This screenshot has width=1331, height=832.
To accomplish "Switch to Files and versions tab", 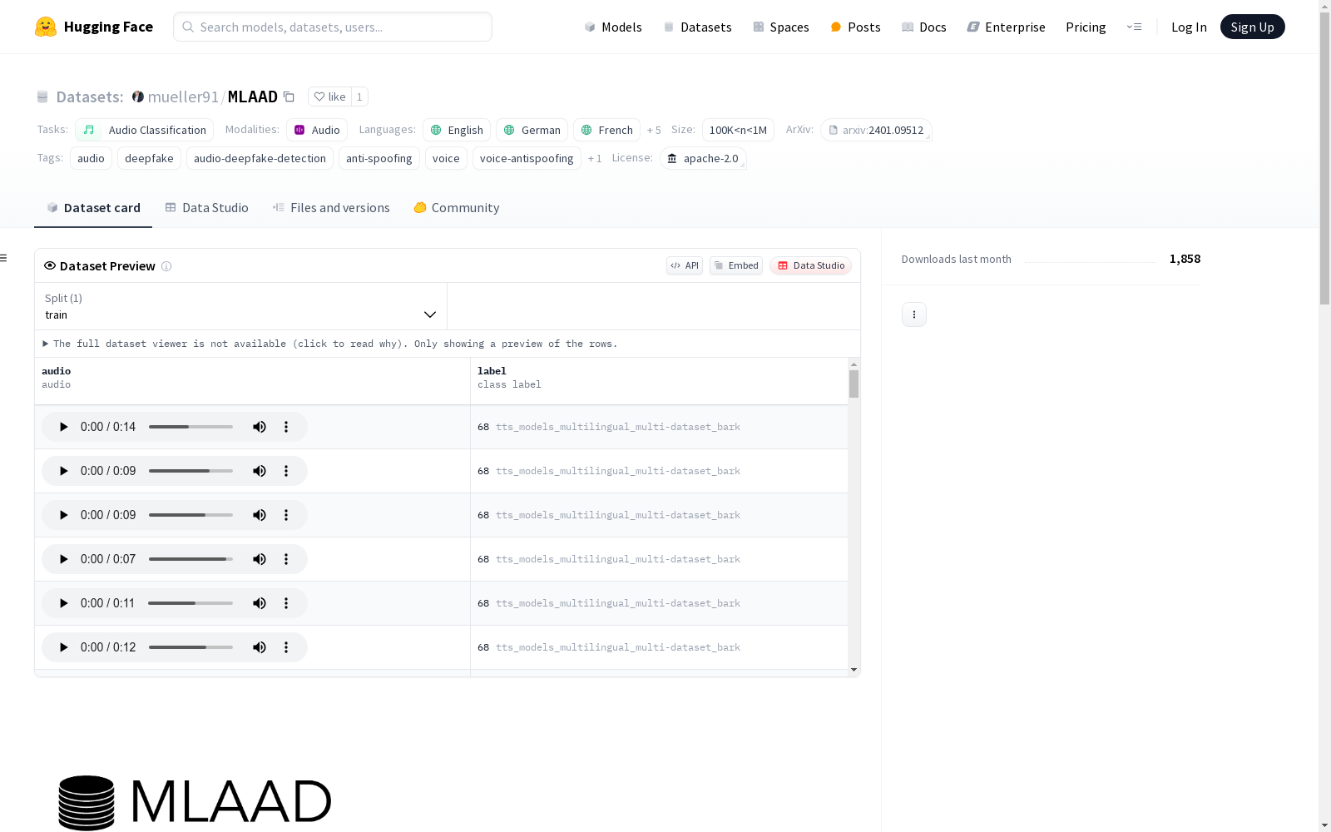I will click(x=331, y=208).
